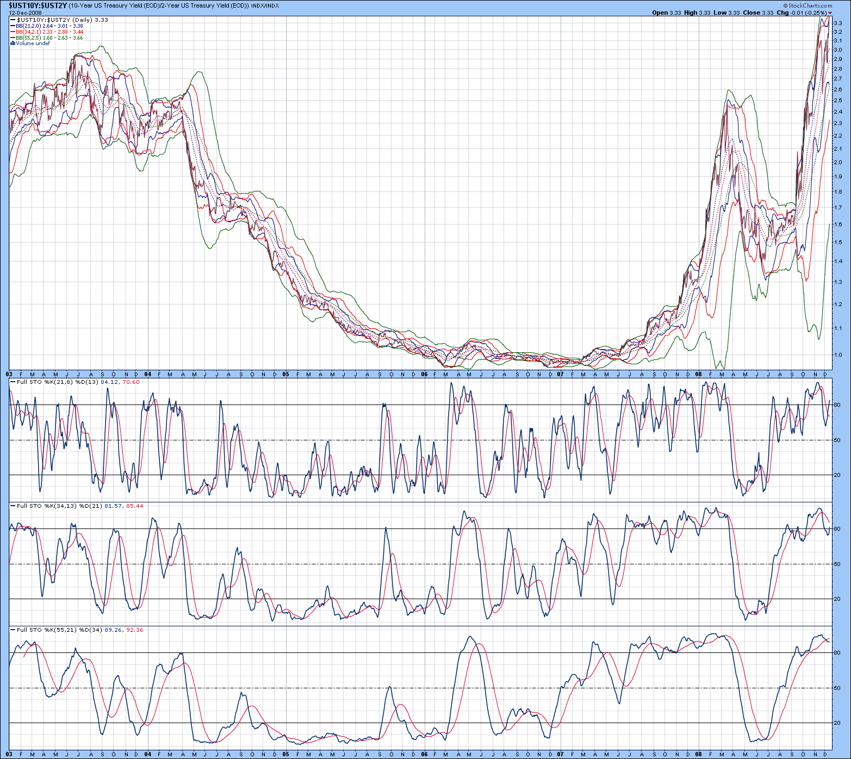Click year label 05 on the bottom-most time axis

pyautogui.click(x=285, y=755)
